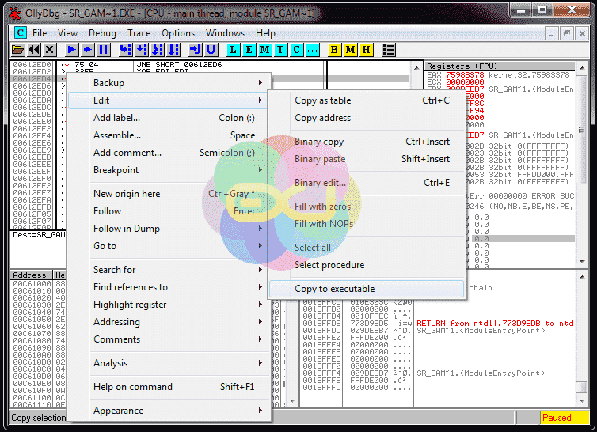
Task: Click the CPU window C icon in menu bar
Action: pyautogui.click(x=20, y=32)
